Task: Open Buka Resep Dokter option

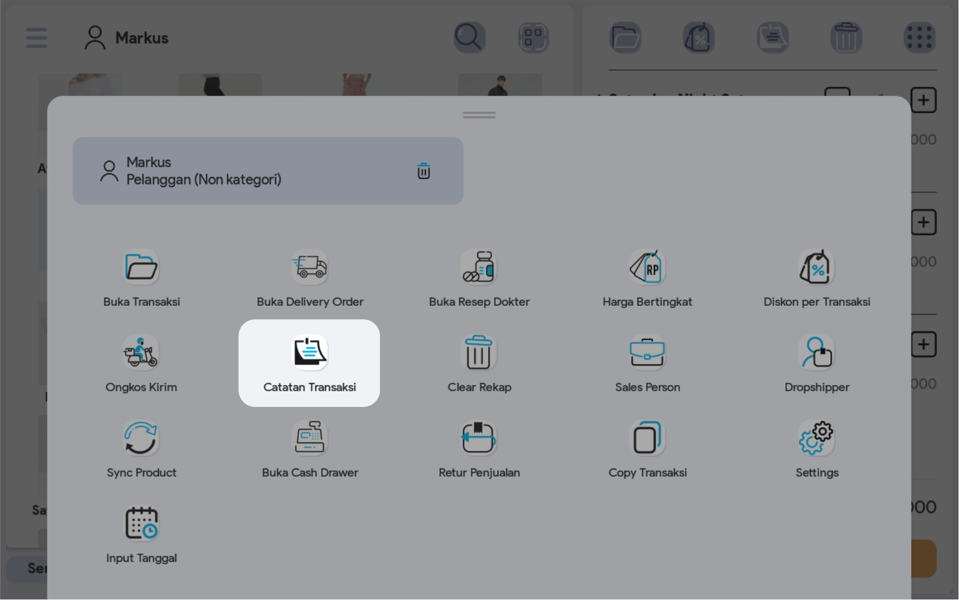Action: click(479, 268)
